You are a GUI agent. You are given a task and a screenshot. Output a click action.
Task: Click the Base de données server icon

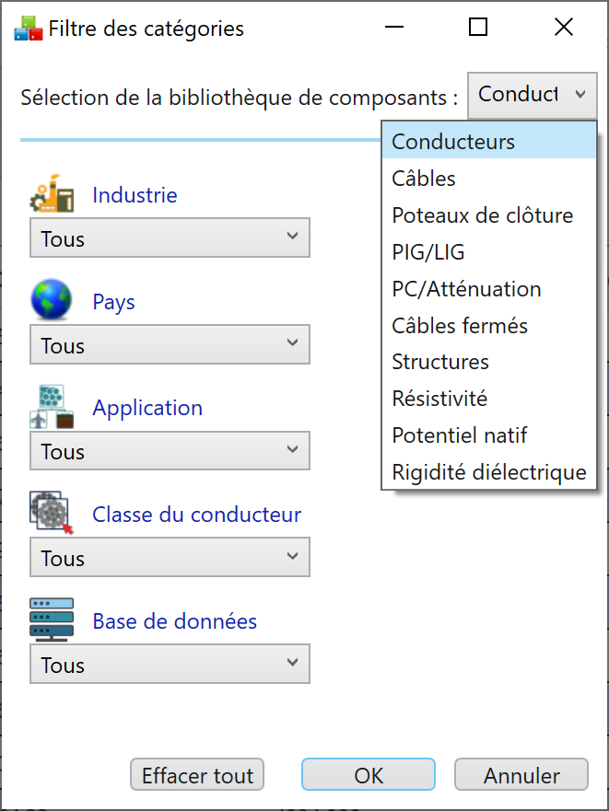click(52, 620)
